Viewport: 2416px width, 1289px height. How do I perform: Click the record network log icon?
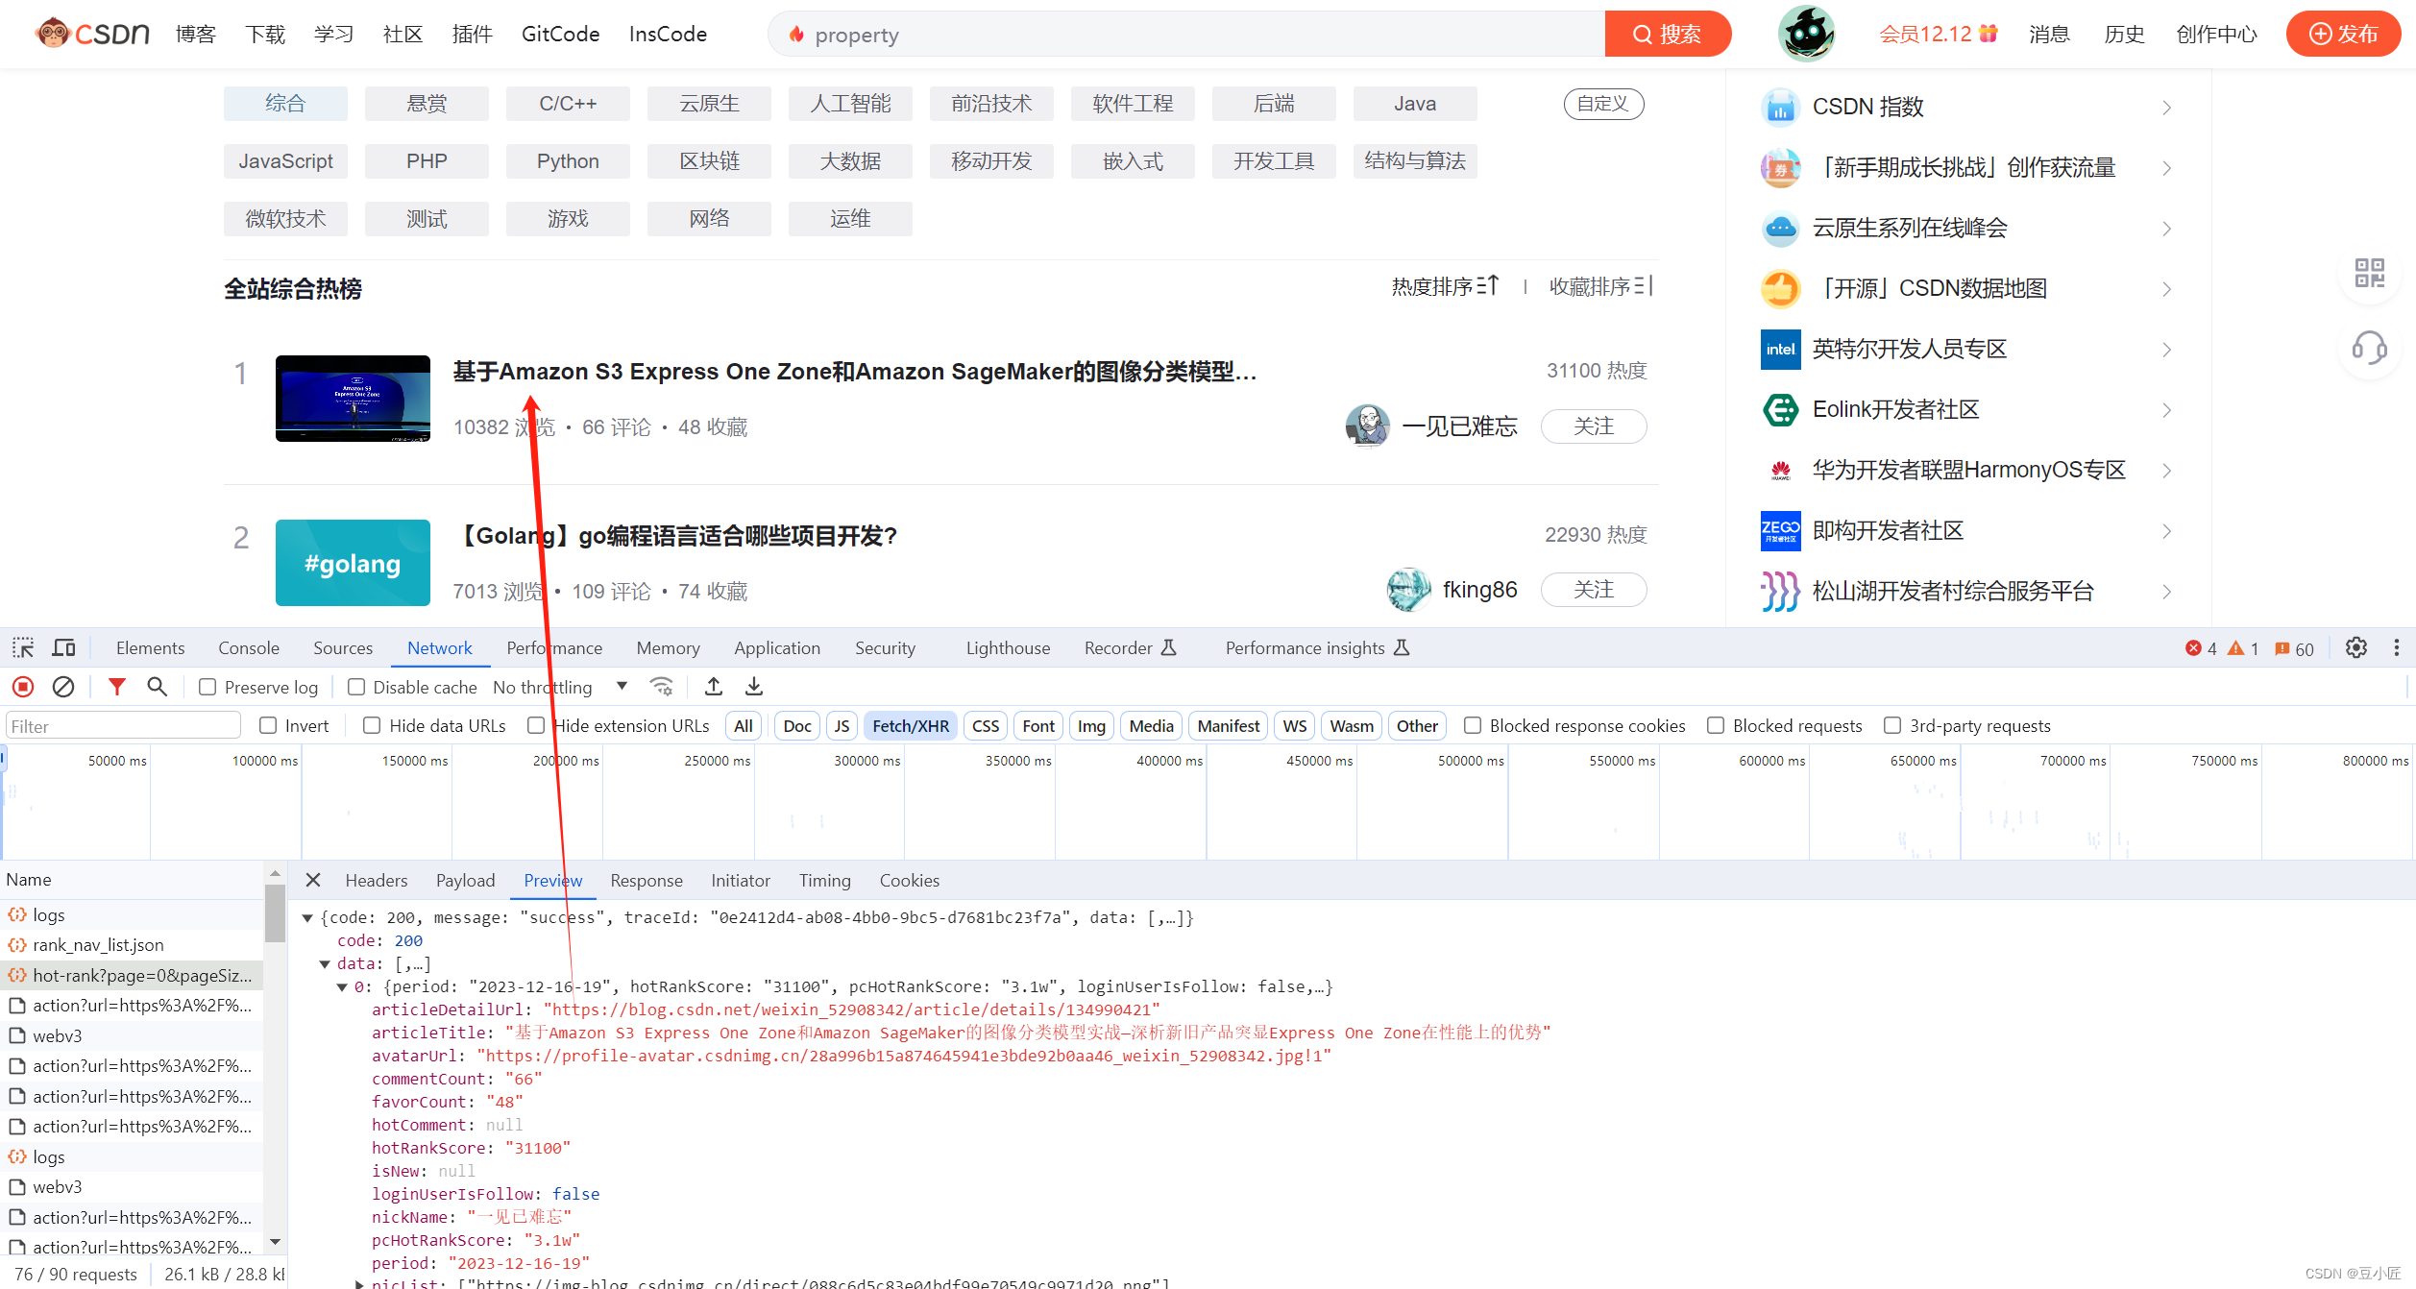point(23,687)
